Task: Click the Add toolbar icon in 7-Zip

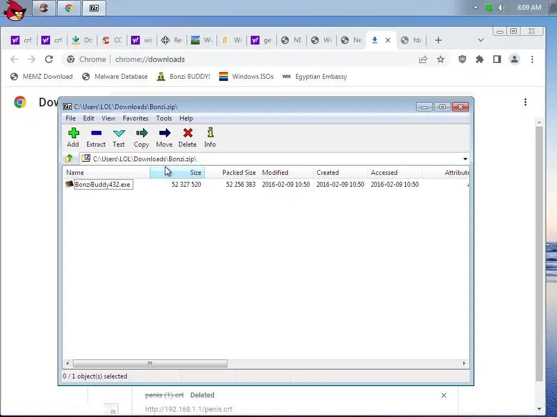Action: 73,134
